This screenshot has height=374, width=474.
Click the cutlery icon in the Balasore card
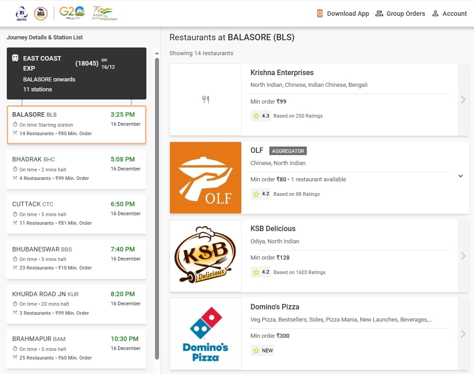point(15,133)
